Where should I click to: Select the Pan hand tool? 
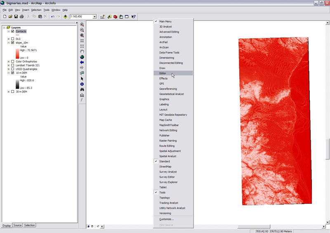(82, 52)
